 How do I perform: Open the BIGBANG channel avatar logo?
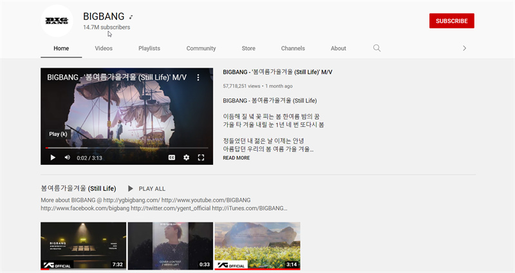point(57,21)
